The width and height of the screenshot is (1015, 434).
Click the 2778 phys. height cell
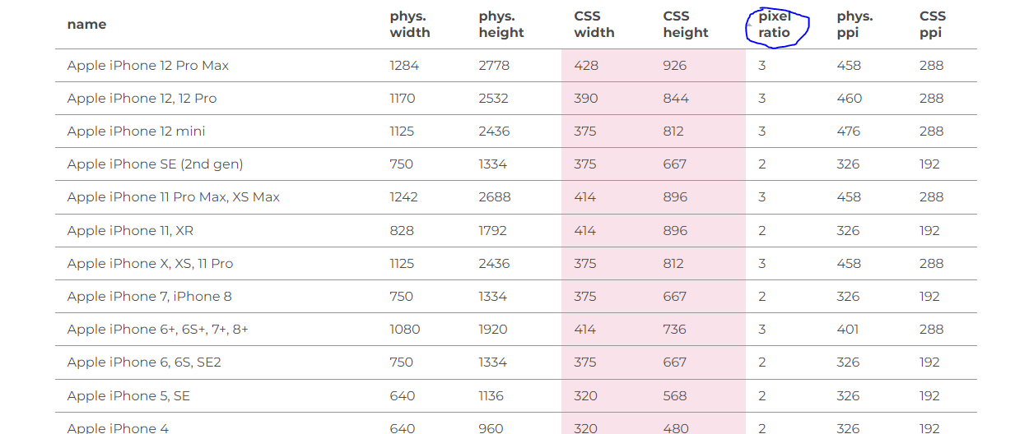coord(494,66)
